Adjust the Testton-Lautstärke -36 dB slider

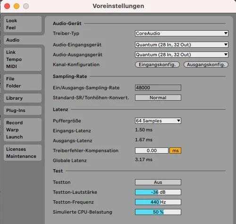click(158, 192)
